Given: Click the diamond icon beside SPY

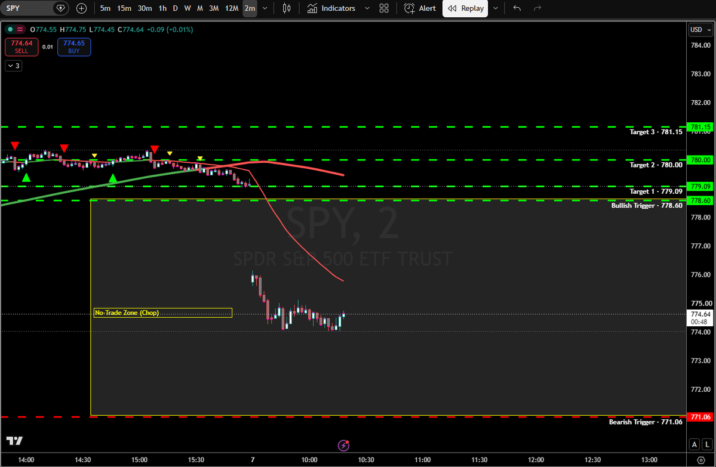Looking at the screenshot, I should click(x=60, y=8).
